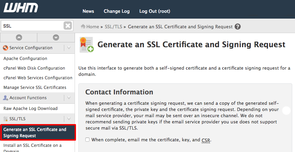Expand all sidebar sections with down arrow
The width and height of the screenshot is (295, 152).
click(56, 37)
